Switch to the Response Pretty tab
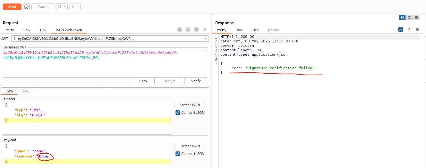The height and width of the screenshot is (168, 426). click(222, 30)
